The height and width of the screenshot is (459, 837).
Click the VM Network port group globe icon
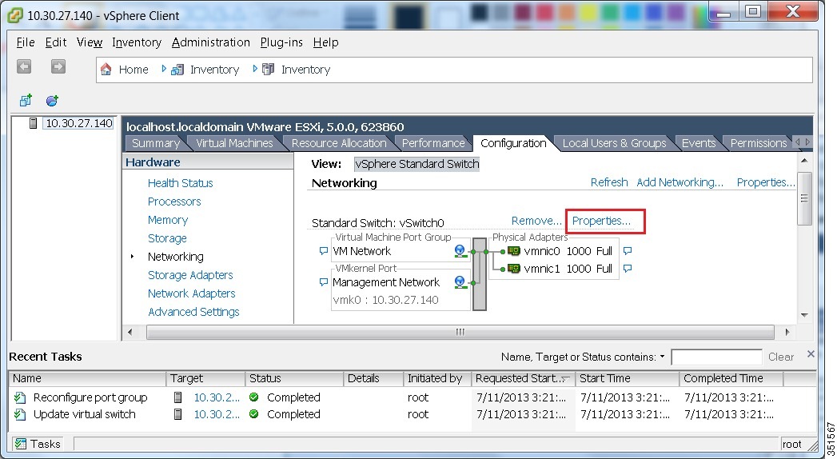[x=460, y=251]
